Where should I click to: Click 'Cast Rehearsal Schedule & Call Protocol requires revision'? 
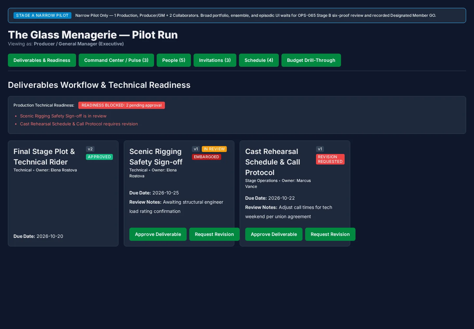tap(79, 124)
